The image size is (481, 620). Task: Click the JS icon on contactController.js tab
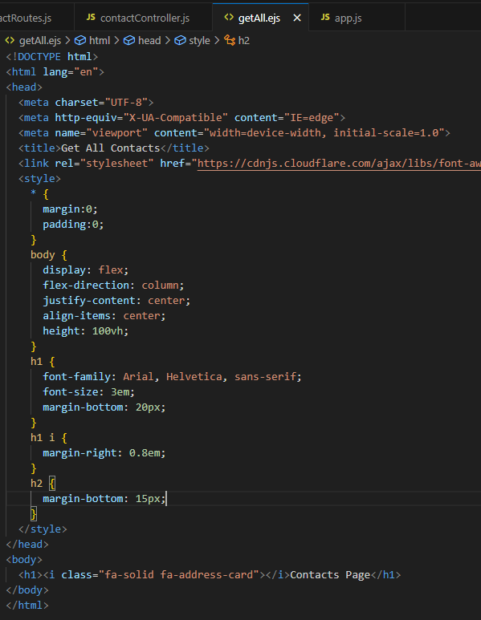click(x=91, y=17)
